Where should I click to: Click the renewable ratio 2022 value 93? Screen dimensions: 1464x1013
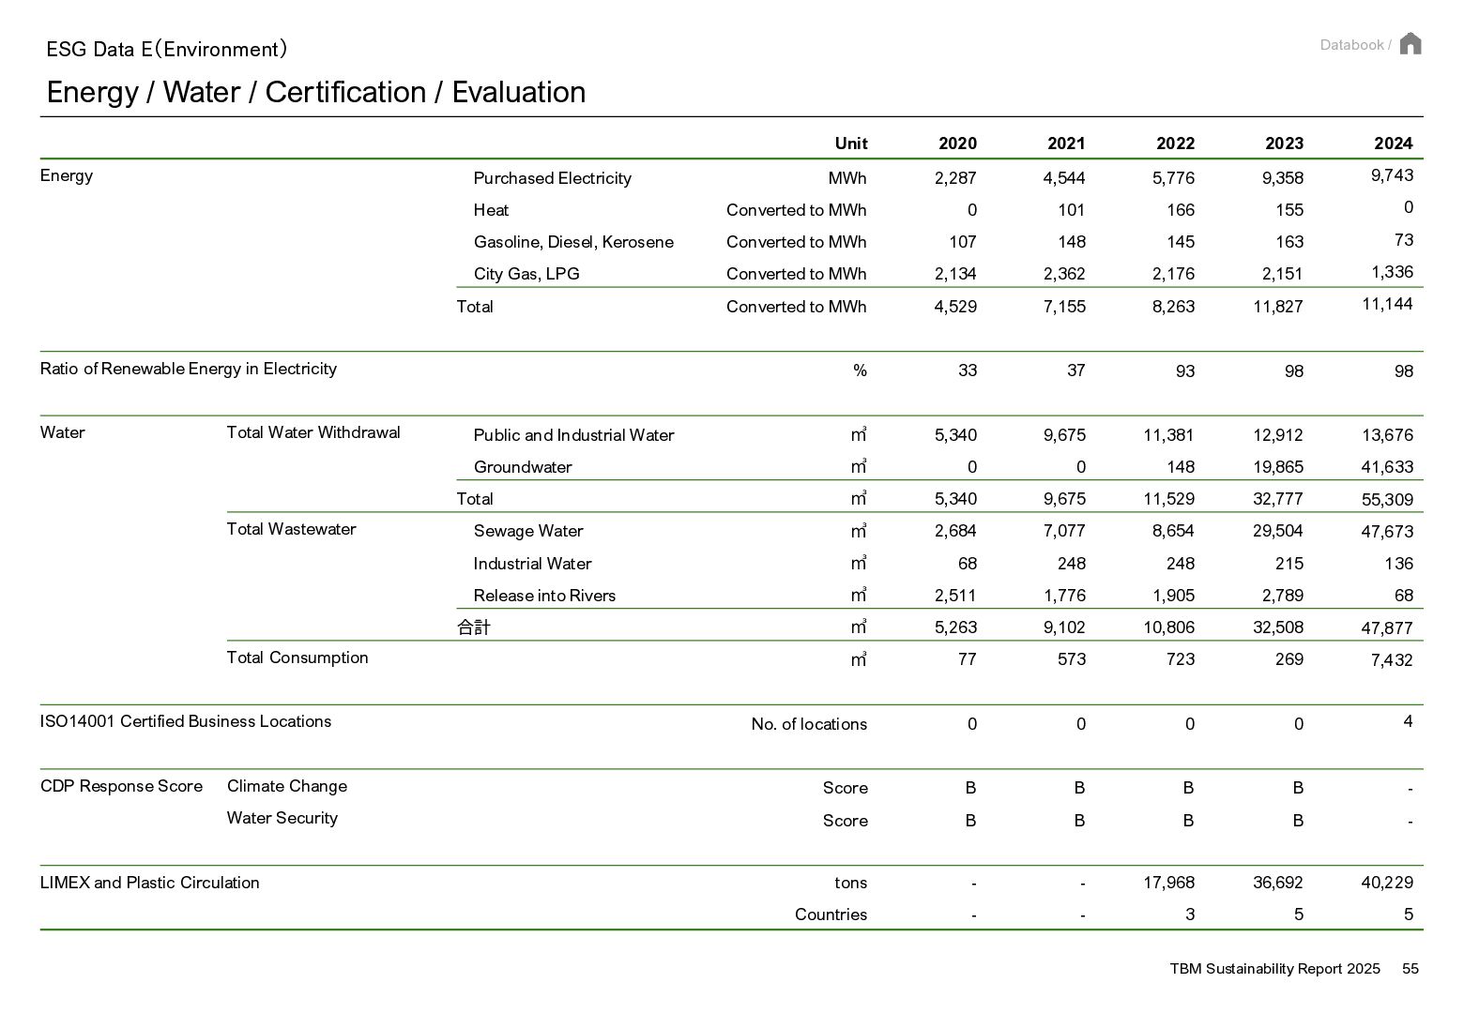click(x=1185, y=371)
